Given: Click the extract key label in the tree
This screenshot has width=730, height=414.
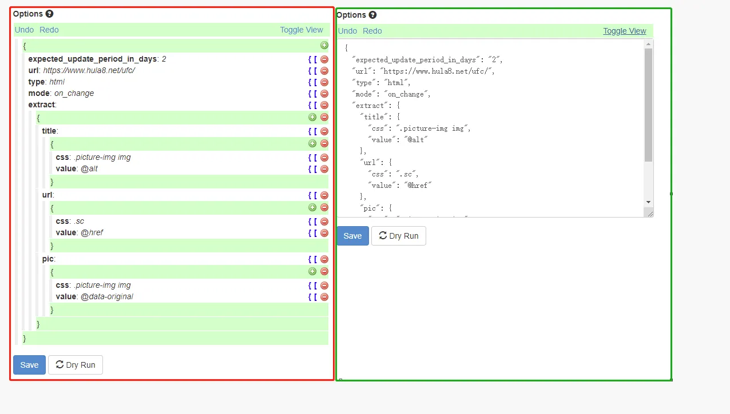Looking at the screenshot, I should click(41, 105).
